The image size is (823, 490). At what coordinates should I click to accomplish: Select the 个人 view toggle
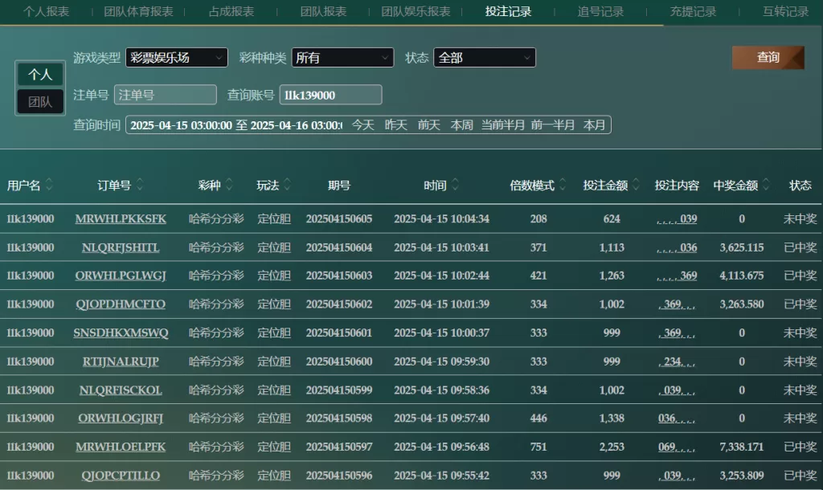pyautogui.click(x=40, y=75)
